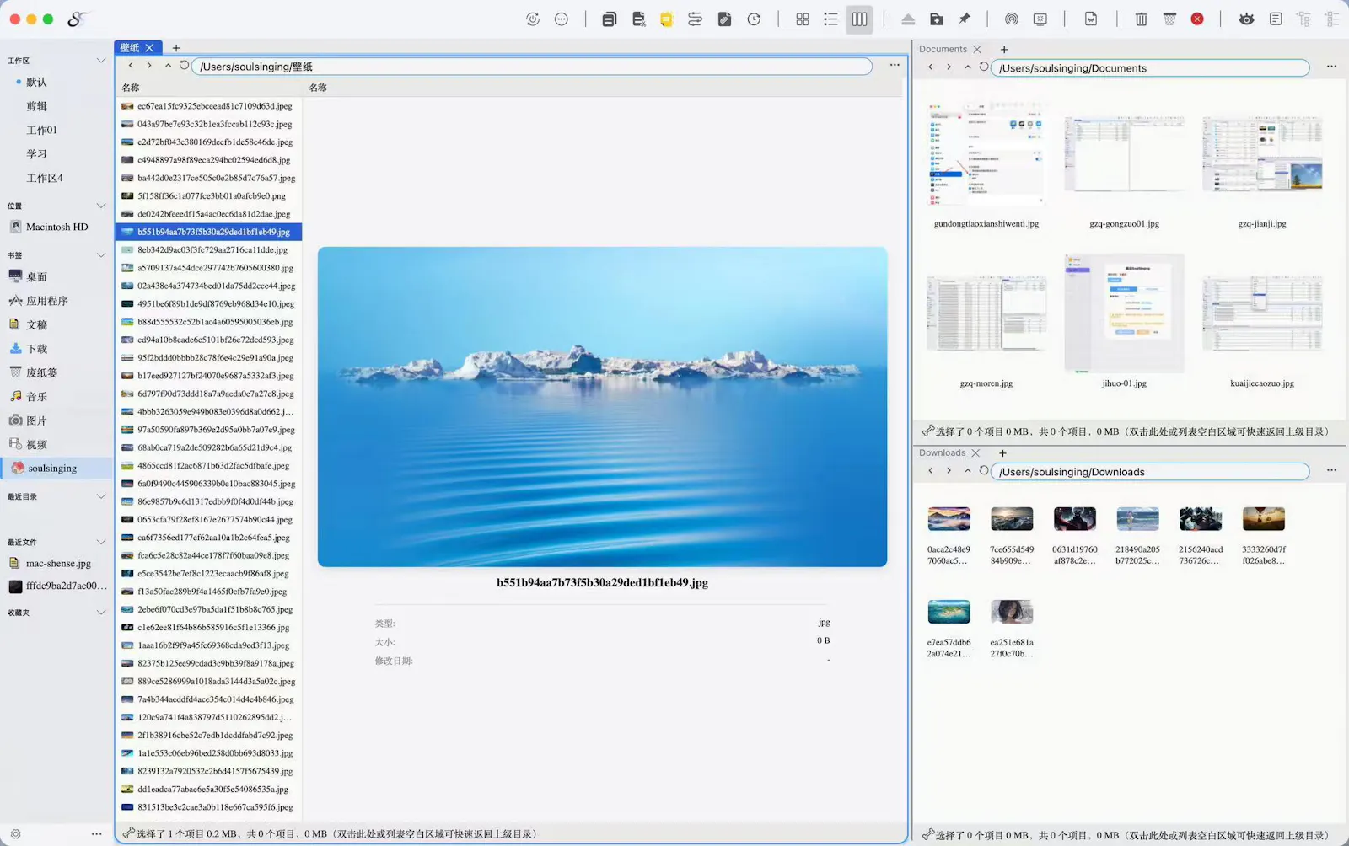
Task: Select file 8eb342d9ac03f3fc729aa2716ca11dde.jpg
Action: coord(208,250)
